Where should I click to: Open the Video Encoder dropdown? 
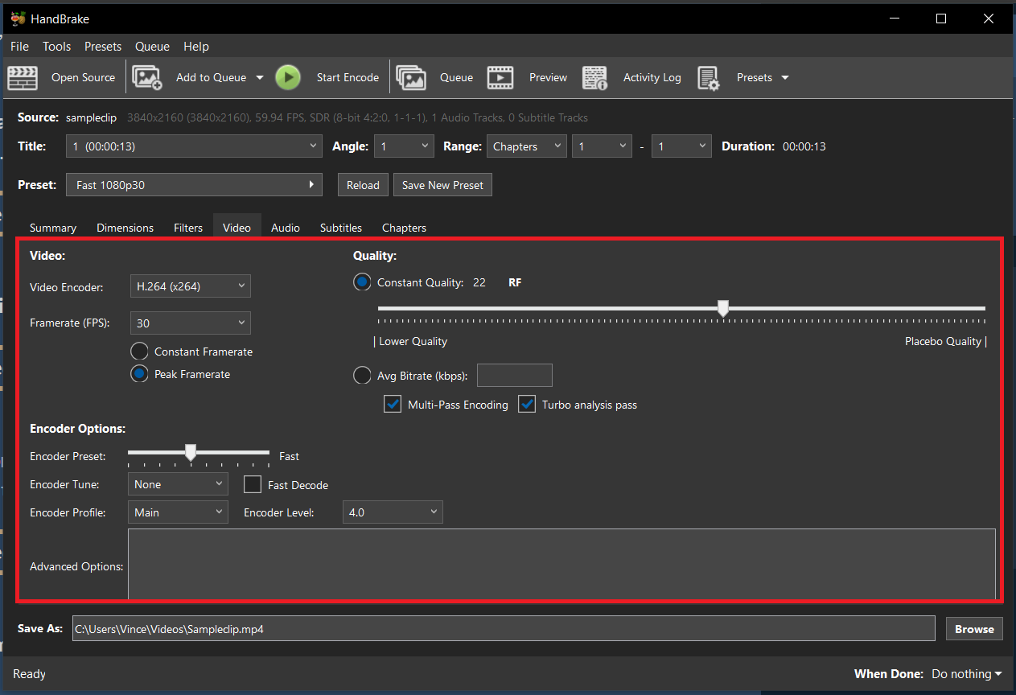click(190, 286)
